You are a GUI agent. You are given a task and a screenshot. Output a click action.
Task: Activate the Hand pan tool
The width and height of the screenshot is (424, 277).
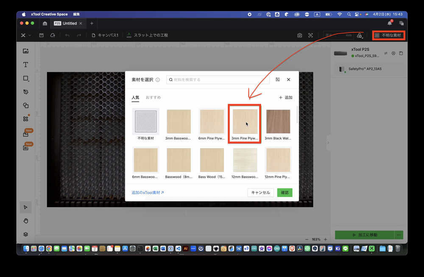pyautogui.click(x=25, y=221)
